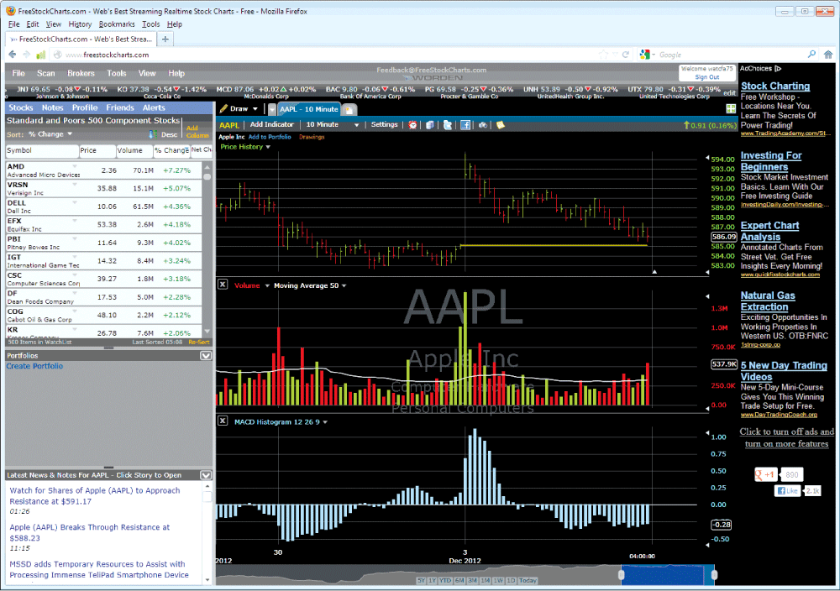The width and height of the screenshot is (840, 591).
Task: Click the left handle of timeline range slider
Action: [x=622, y=575]
